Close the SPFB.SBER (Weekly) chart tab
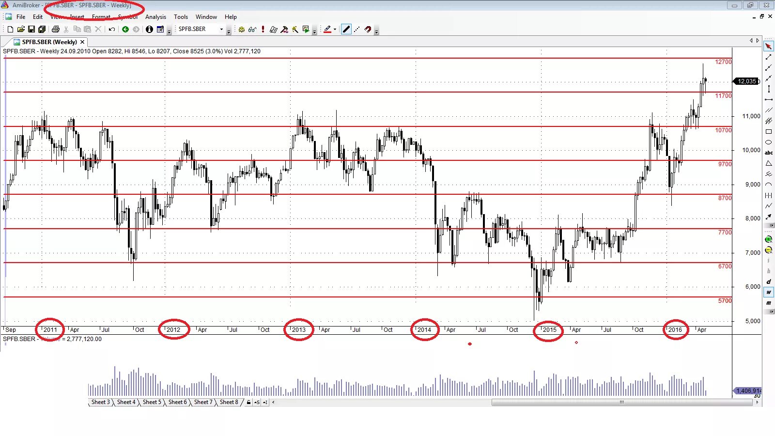The height and width of the screenshot is (436, 775). click(82, 42)
